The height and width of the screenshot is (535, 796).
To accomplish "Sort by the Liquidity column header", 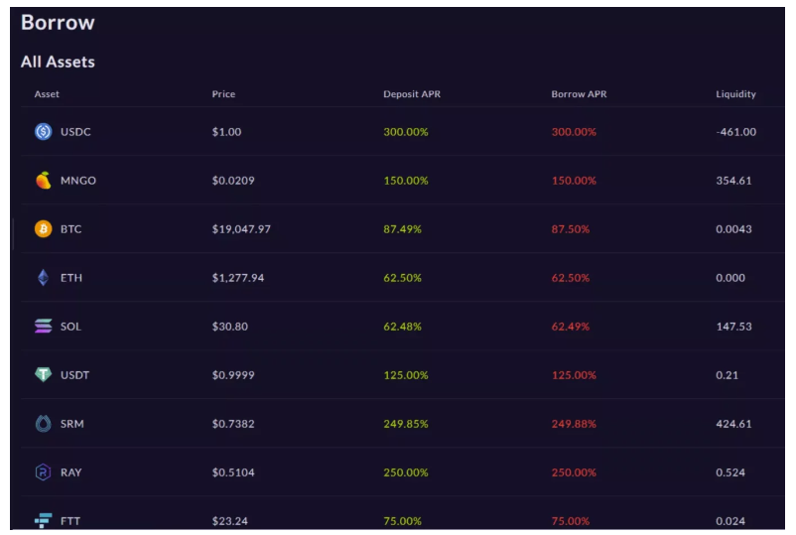I will (x=735, y=94).
